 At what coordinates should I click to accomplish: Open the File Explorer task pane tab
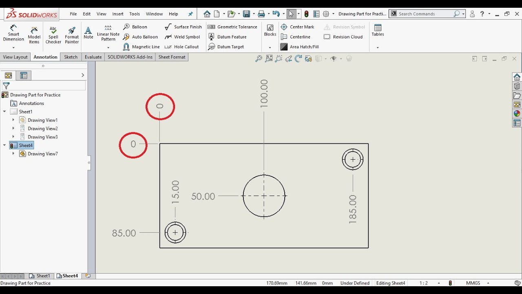point(517,96)
